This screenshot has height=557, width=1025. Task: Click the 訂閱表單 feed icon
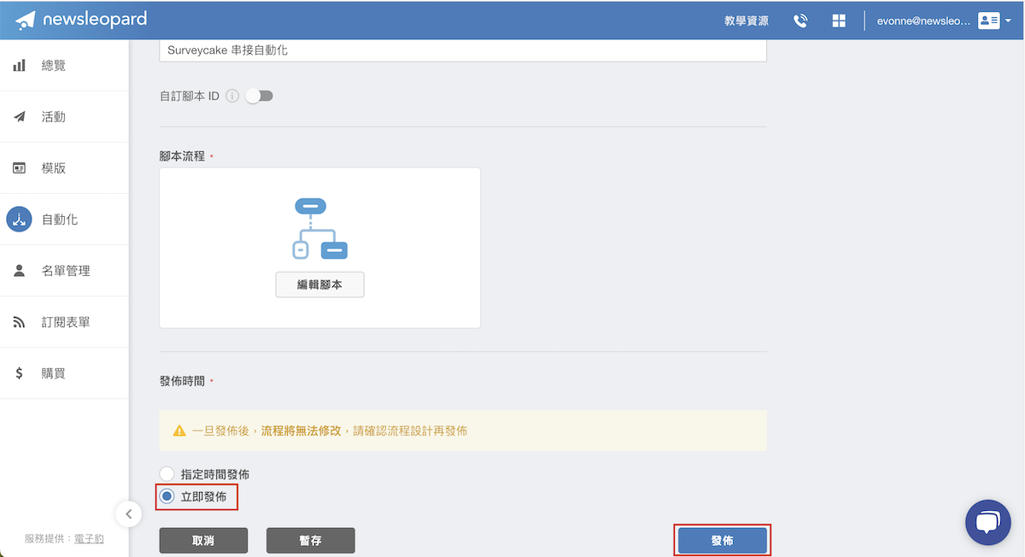[19, 322]
